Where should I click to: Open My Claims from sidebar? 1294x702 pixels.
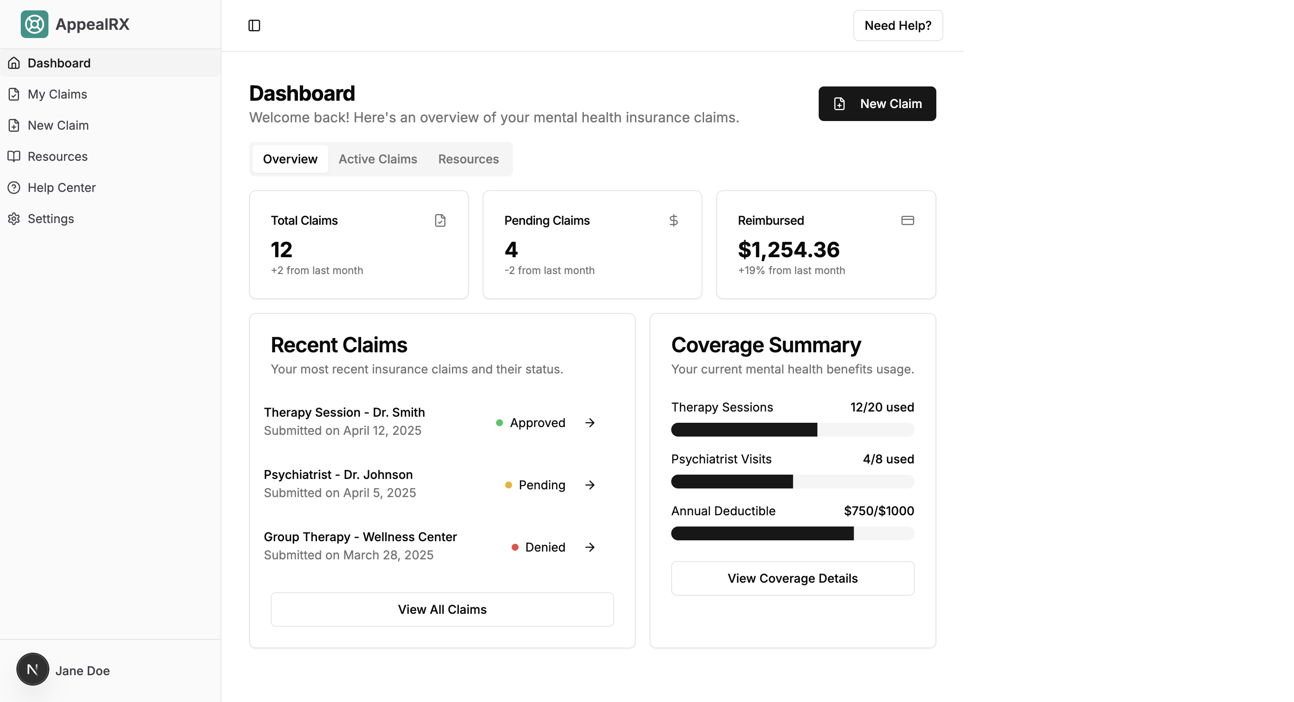tap(57, 94)
